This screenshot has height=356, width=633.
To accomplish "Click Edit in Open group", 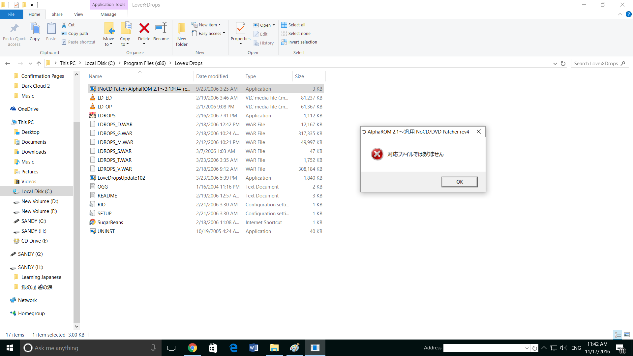I will pos(260,34).
